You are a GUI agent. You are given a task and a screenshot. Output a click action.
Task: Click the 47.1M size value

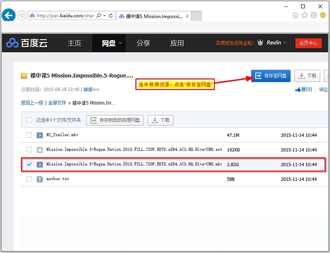click(x=233, y=135)
